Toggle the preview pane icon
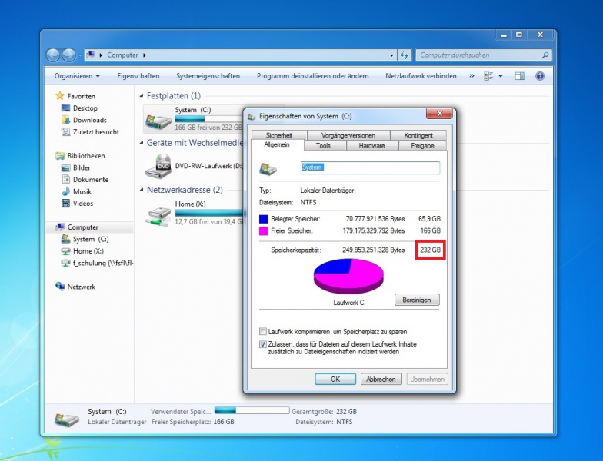This screenshot has width=603, height=461. click(520, 76)
